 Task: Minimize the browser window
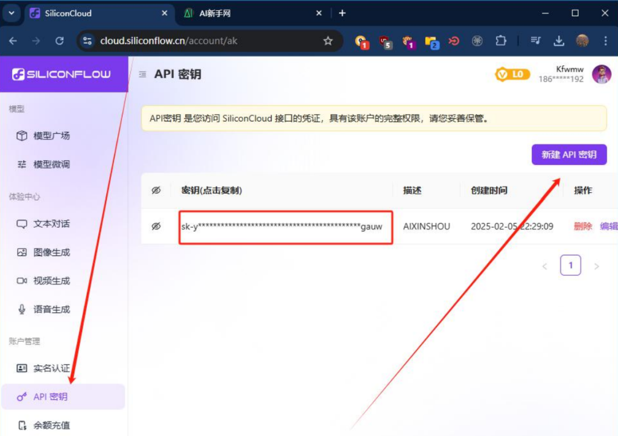[545, 13]
